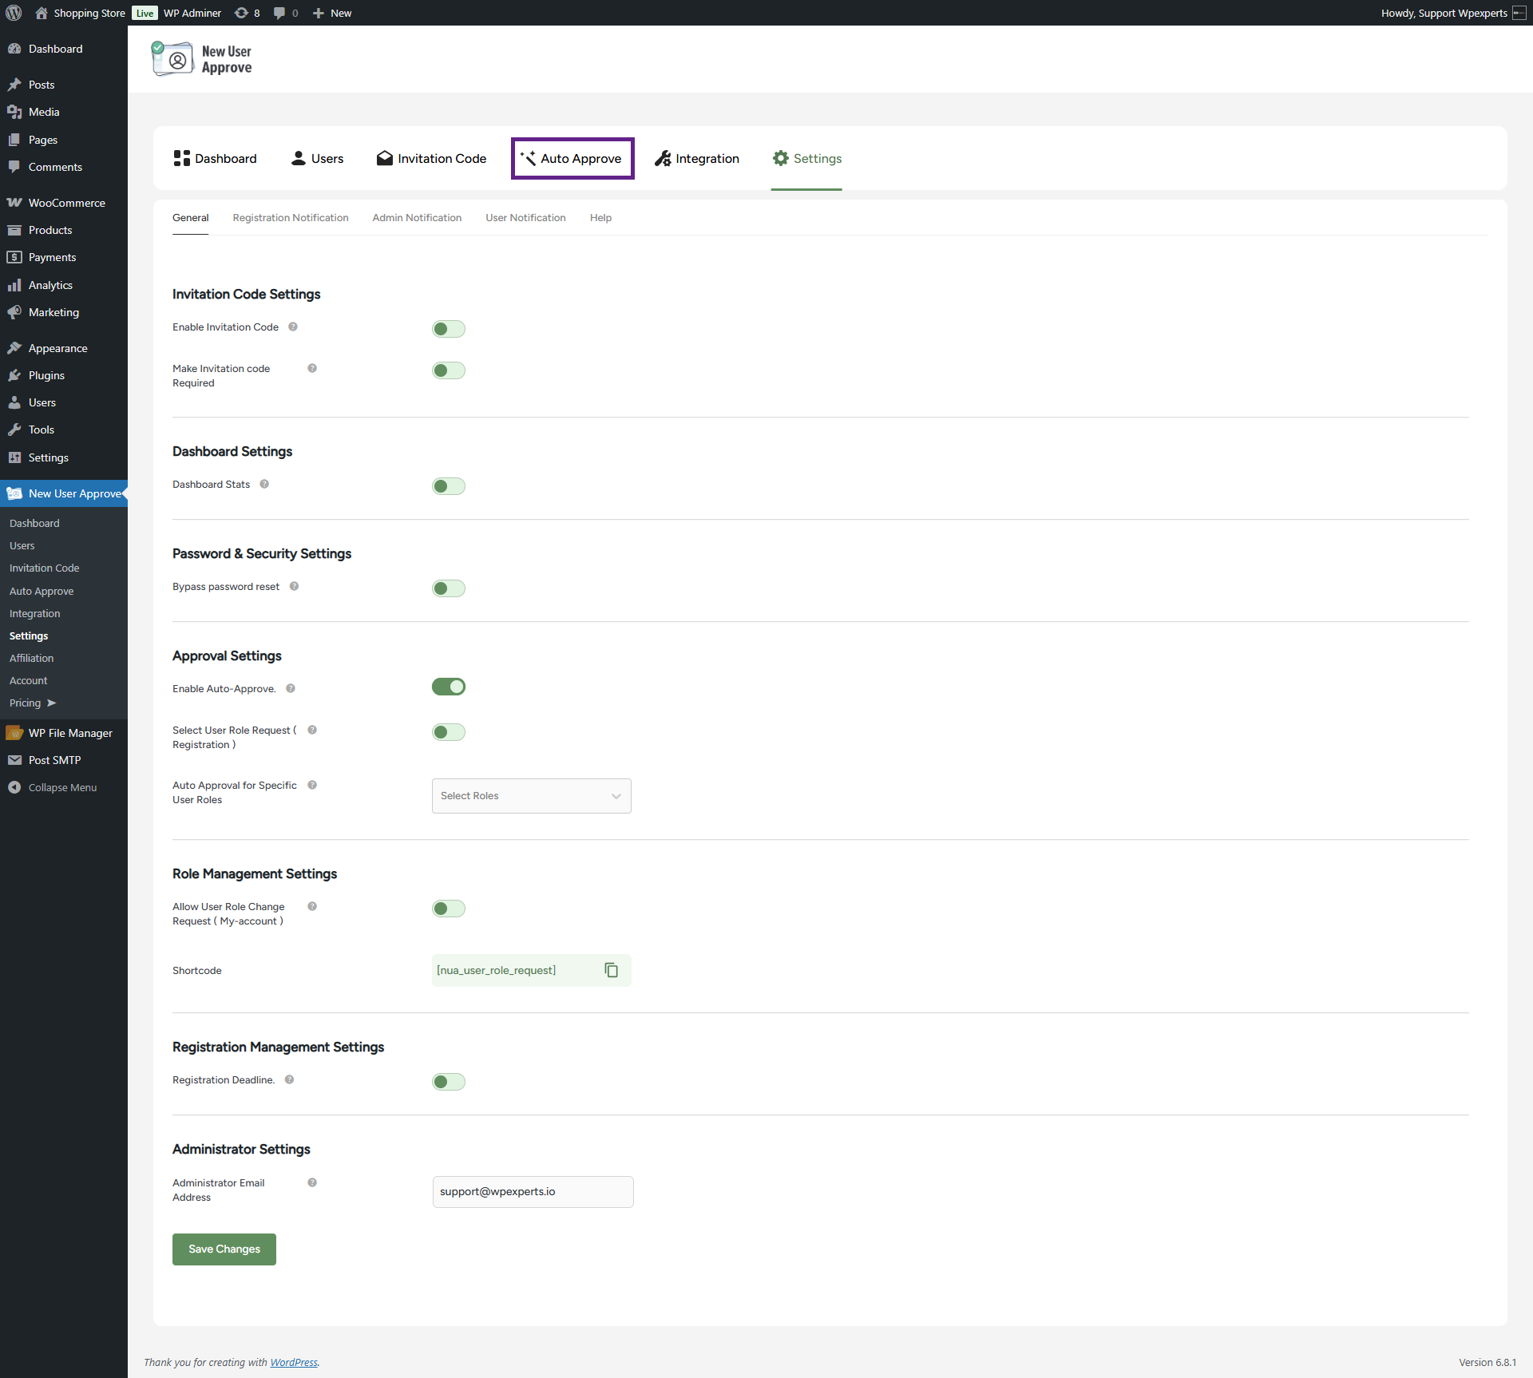Follow the WordPress footer link
Viewport: 1533px width, 1378px height.
pos(293,1362)
